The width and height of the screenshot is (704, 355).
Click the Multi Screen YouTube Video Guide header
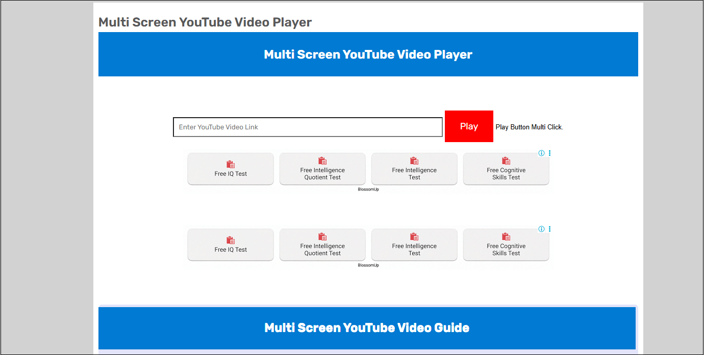(368, 327)
